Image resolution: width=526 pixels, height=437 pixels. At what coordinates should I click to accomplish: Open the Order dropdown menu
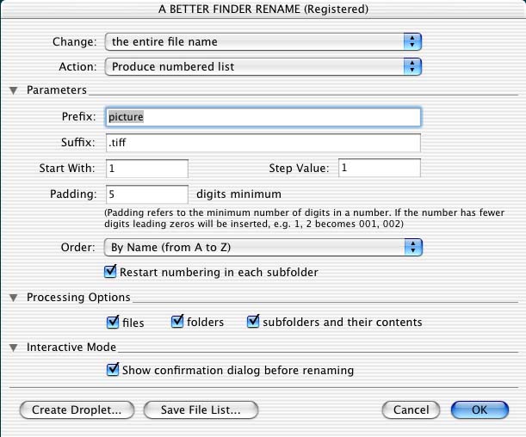click(263, 248)
